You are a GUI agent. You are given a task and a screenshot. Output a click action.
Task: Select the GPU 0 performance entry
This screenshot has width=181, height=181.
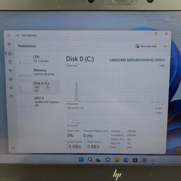(x=40, y=102)
